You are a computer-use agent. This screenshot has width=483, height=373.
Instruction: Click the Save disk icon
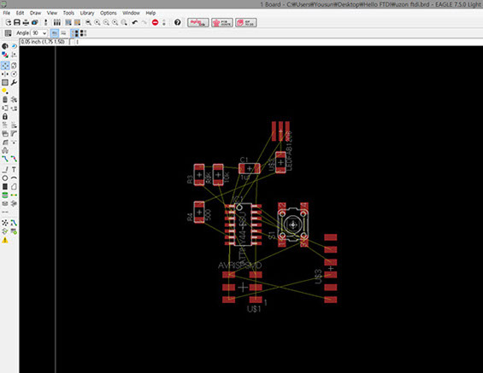point(17,22)
